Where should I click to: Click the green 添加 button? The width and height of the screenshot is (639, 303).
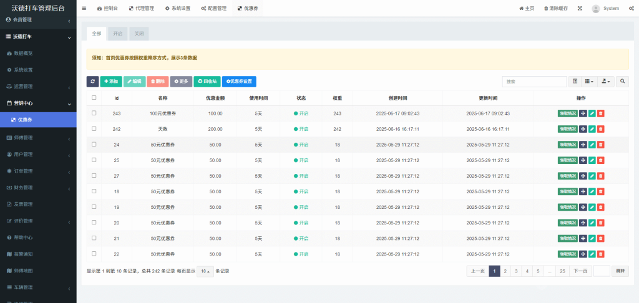111,82
